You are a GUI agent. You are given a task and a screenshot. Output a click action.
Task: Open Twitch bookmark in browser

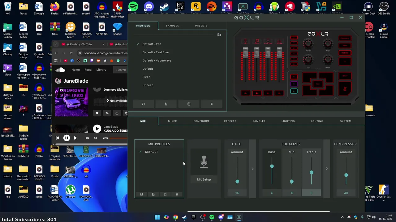coord(92,61)
